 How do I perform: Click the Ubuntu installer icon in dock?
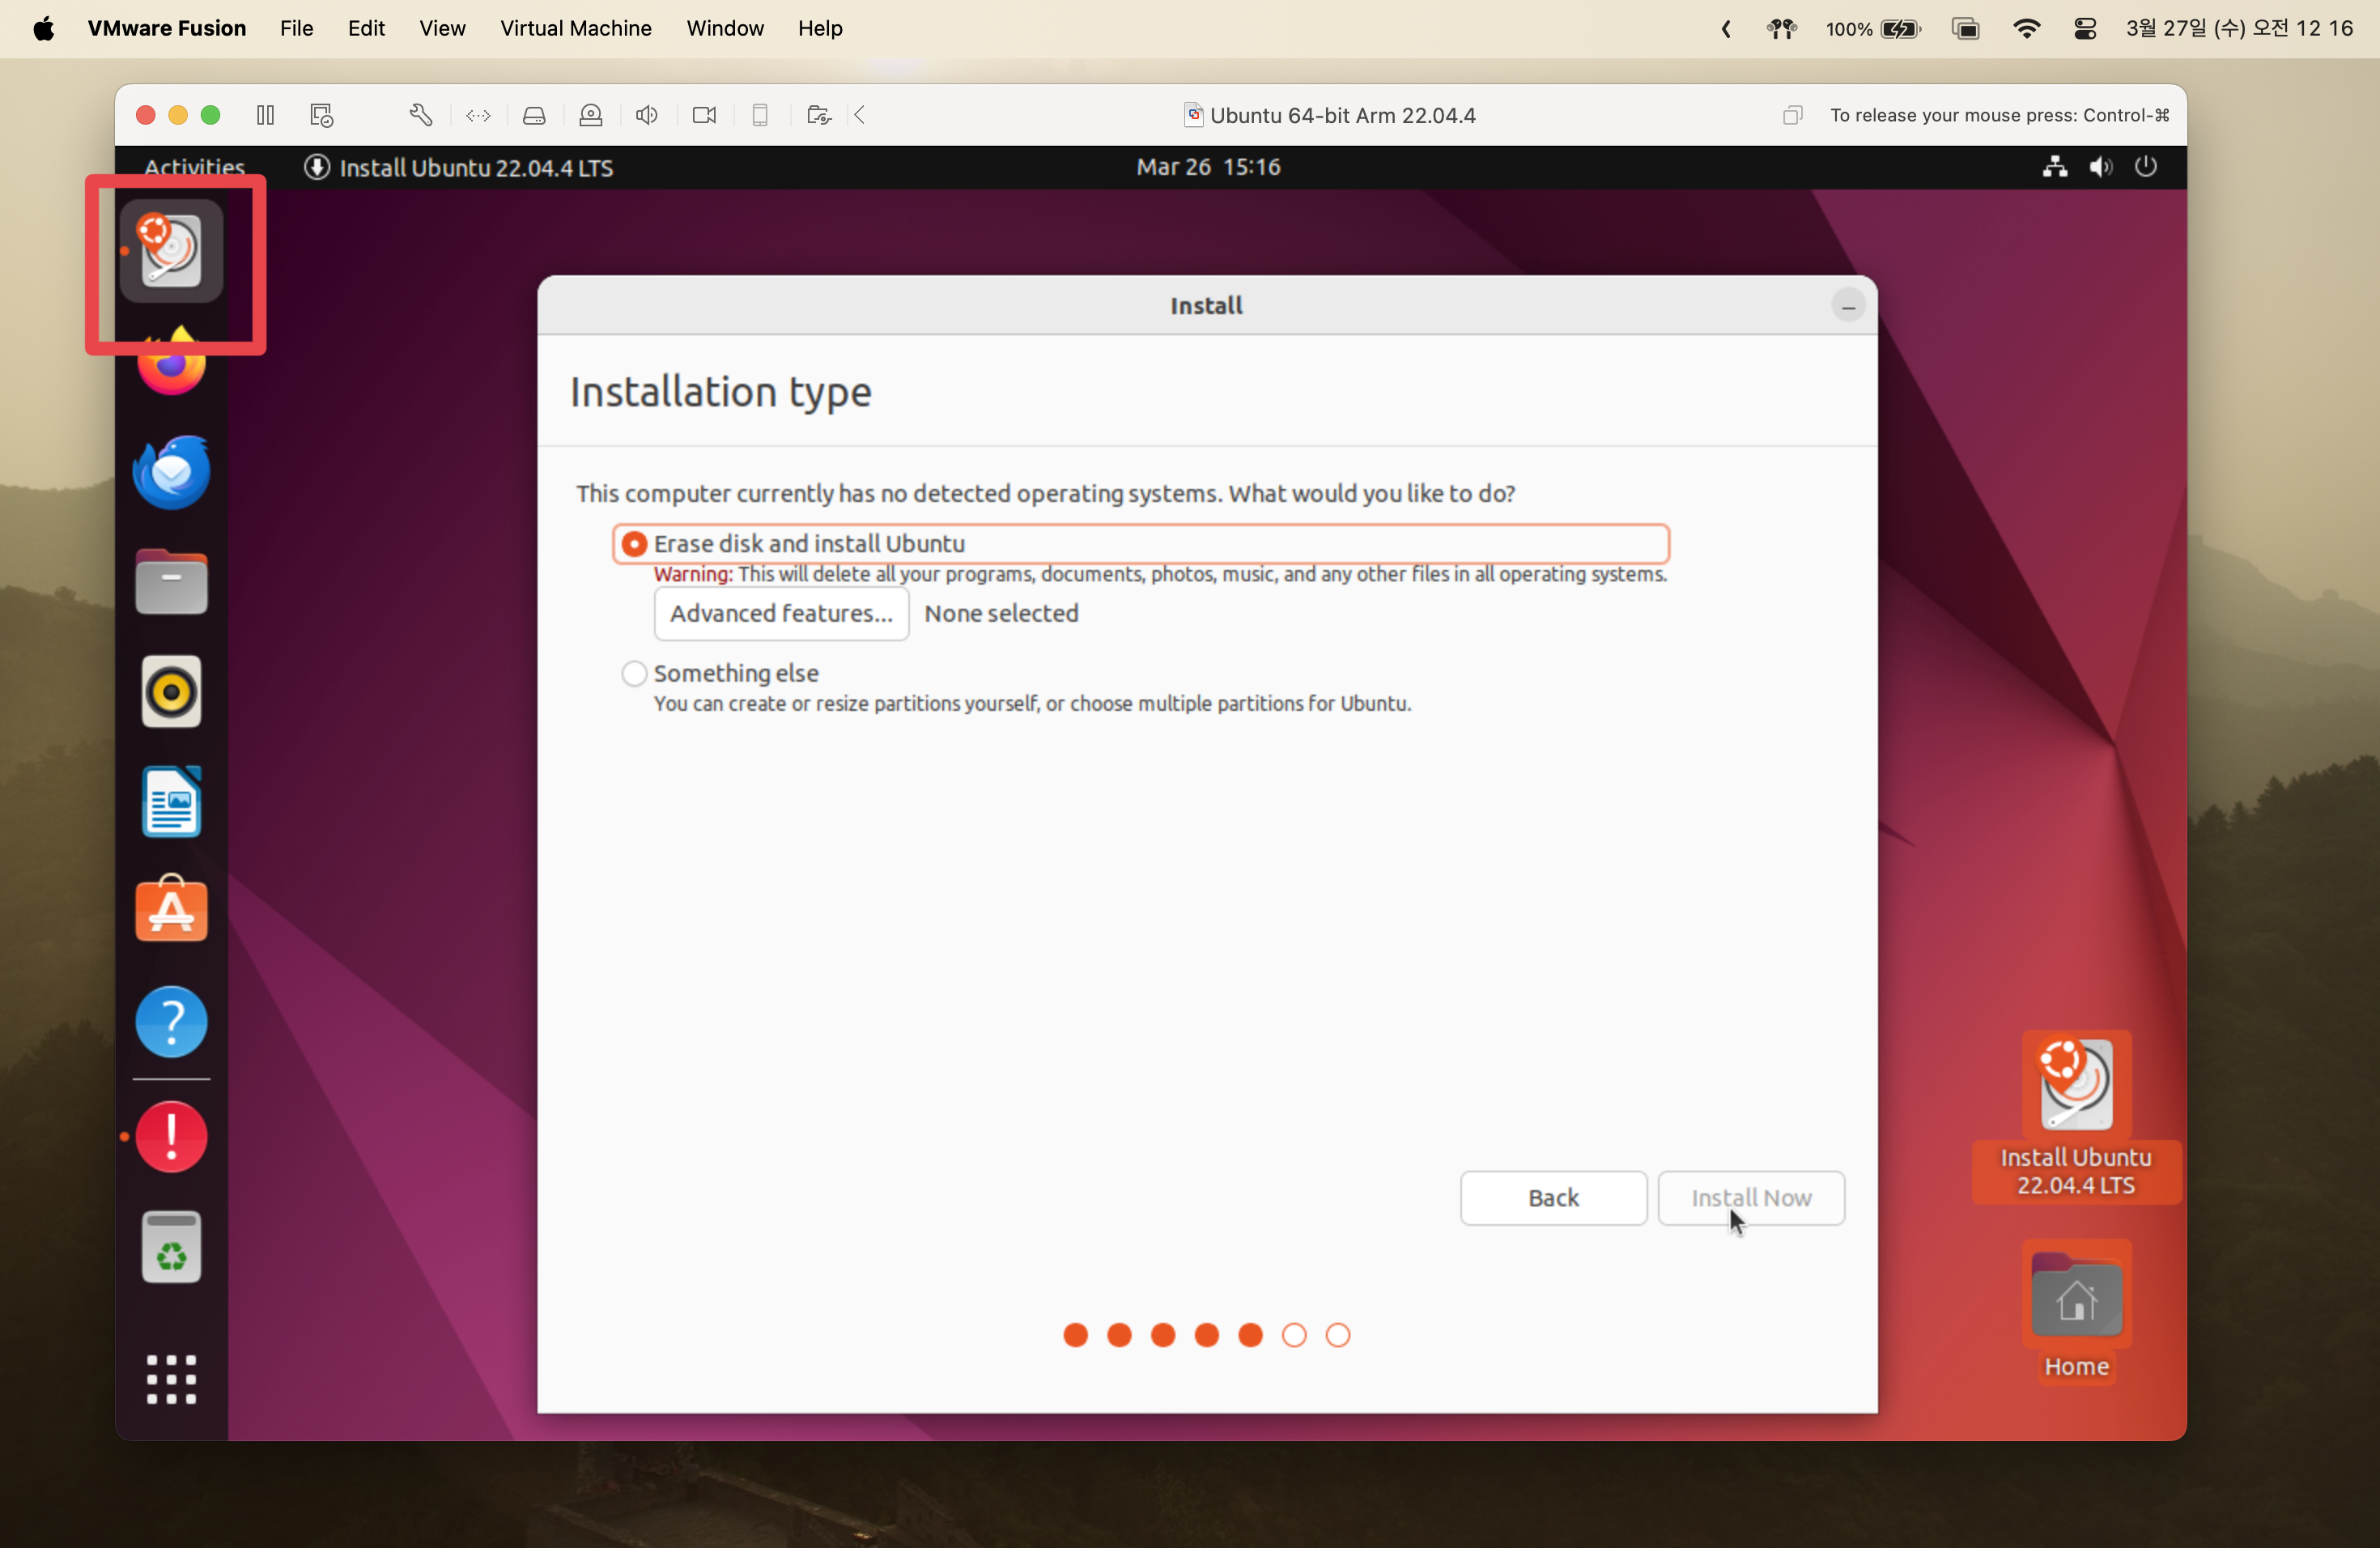171,250
